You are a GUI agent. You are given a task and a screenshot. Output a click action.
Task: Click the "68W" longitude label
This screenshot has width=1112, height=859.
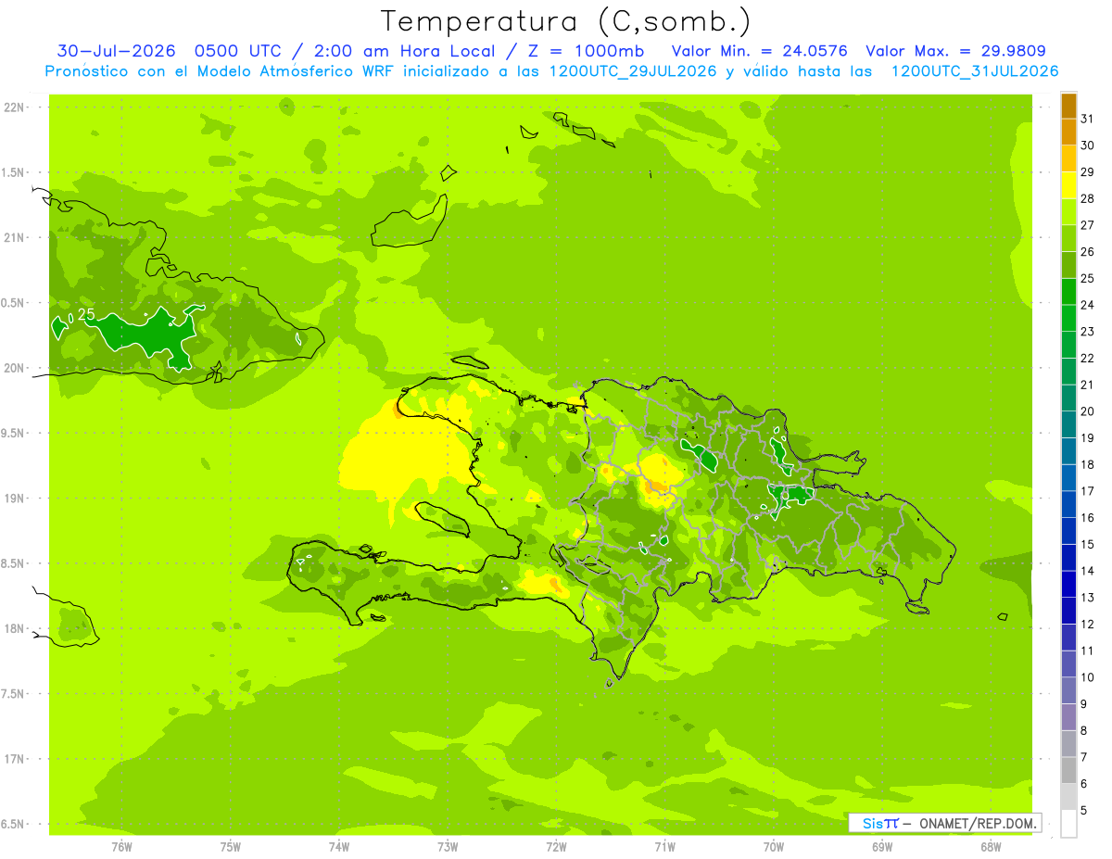tap(991, 846)
